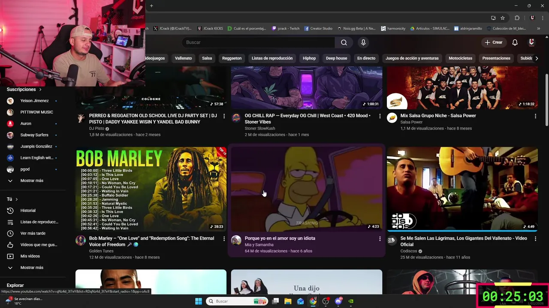
Task: Open more options for PERREO & REGGAETON video
Action: click(224, 116)
